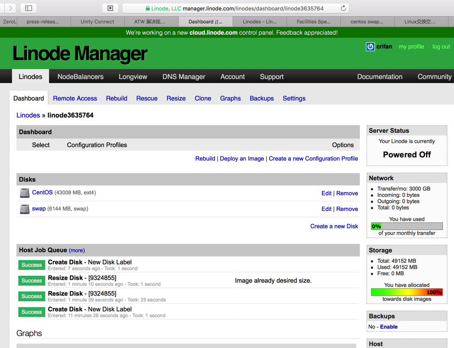The height and width of the screenshot is (348, 454).
Task: Click Remove for the swap disk
Action: 347,209
